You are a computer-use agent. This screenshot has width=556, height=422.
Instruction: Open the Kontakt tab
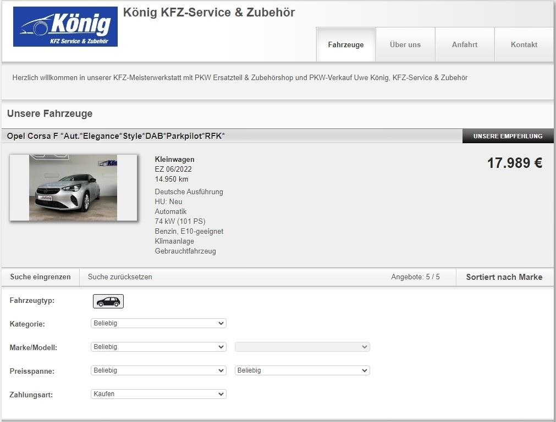click(x=524, y=45)
